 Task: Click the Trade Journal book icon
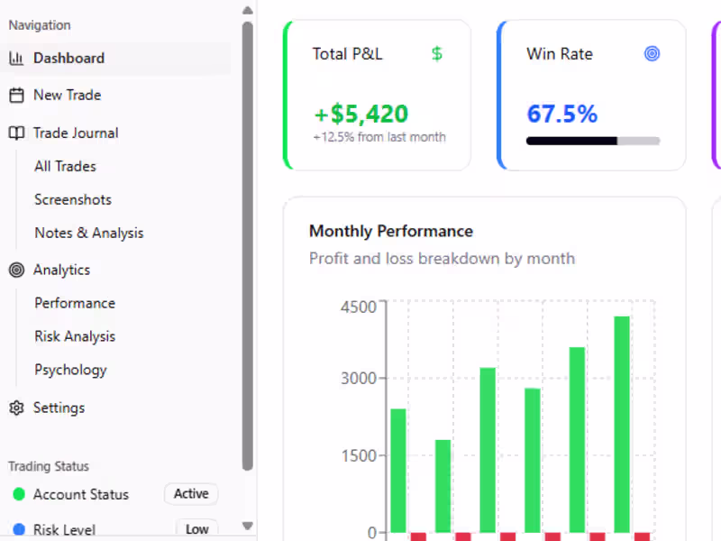coord(16,133)
